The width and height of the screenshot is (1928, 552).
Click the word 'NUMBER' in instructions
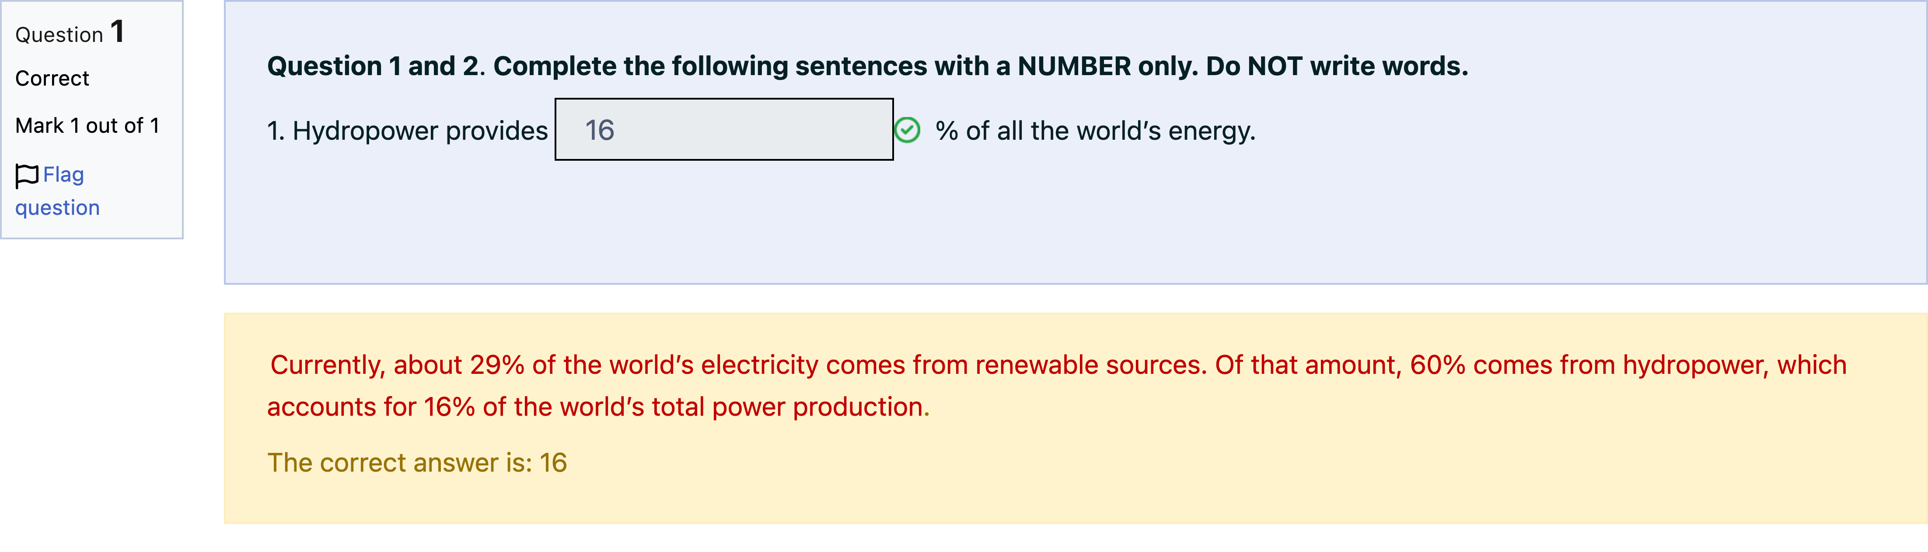(1074, 66)
